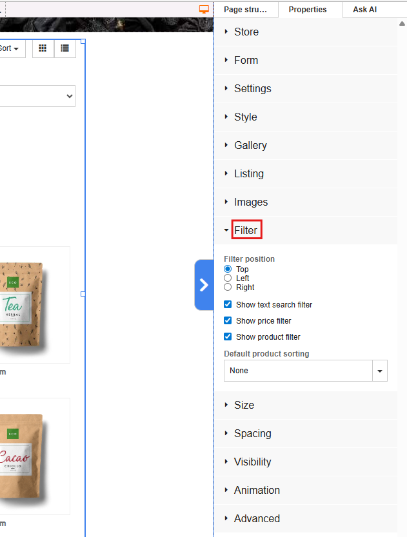Open Default product sorting dropdown
The image size is (407, 537).
coord(379,371)
